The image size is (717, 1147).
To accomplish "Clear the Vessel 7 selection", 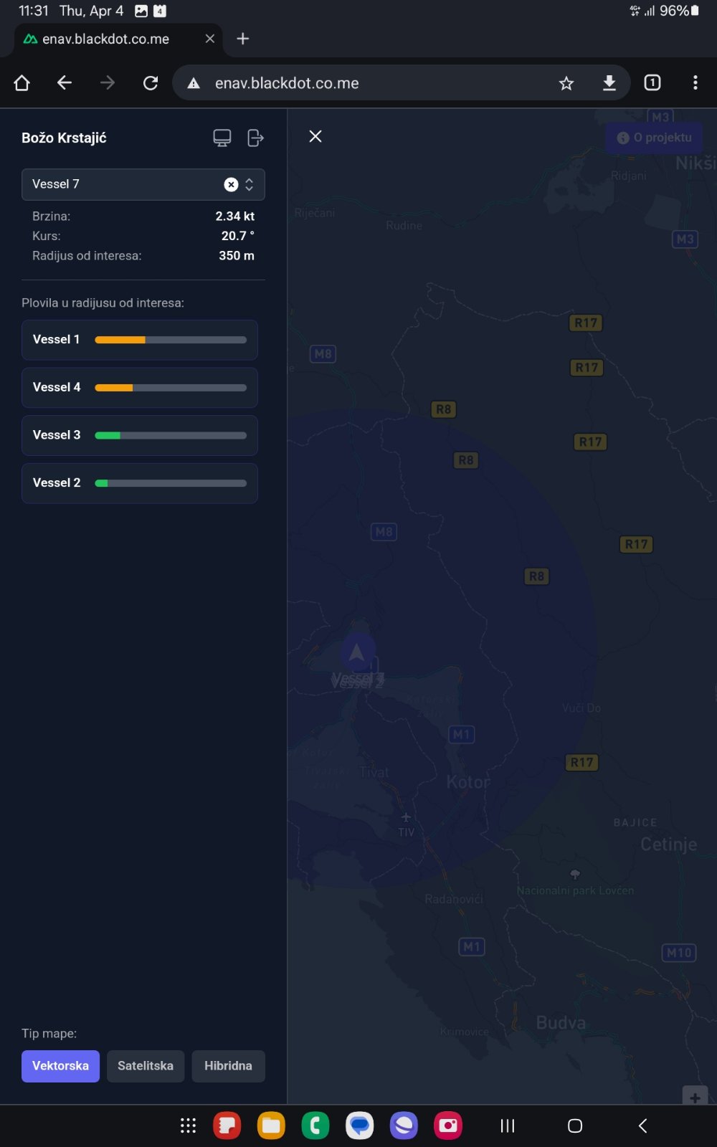I will (x=231, y=184).
